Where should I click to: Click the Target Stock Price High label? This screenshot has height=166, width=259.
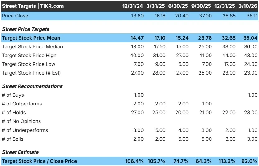point(29,56)
